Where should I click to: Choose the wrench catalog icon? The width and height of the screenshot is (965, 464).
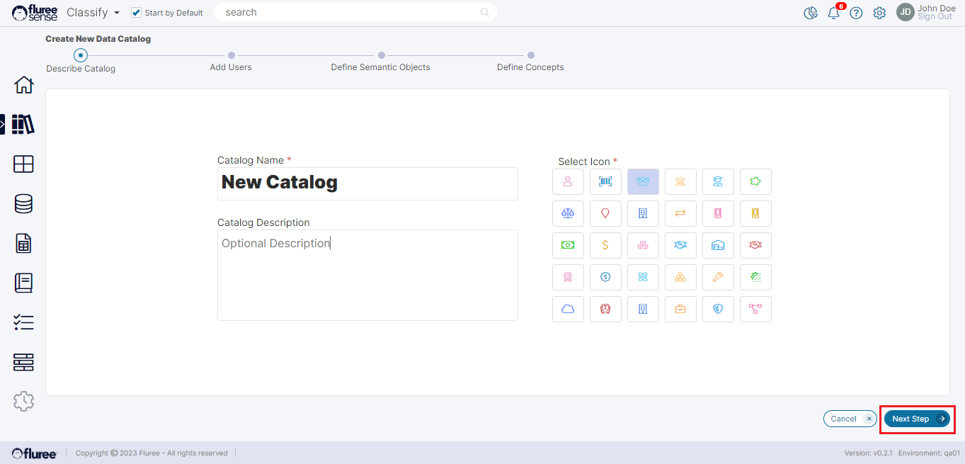point(718,277)
